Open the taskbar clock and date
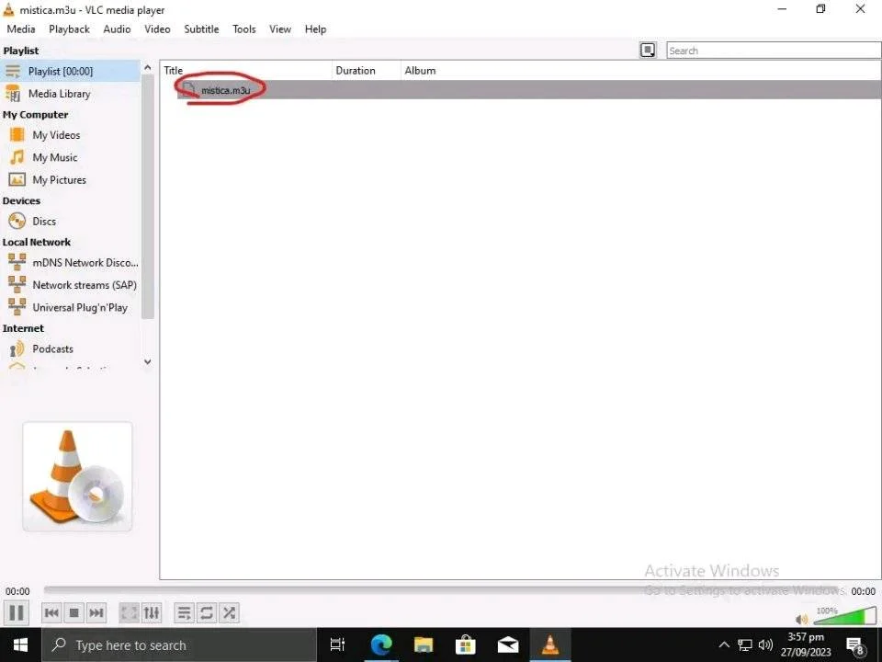Image resolution: width=882 pixels, height=662 pixels. tap(806, 645)
